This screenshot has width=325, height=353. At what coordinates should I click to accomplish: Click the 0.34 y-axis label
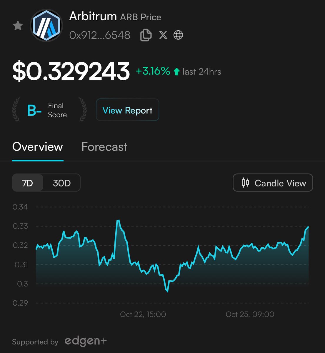click(x=20, y=207)
